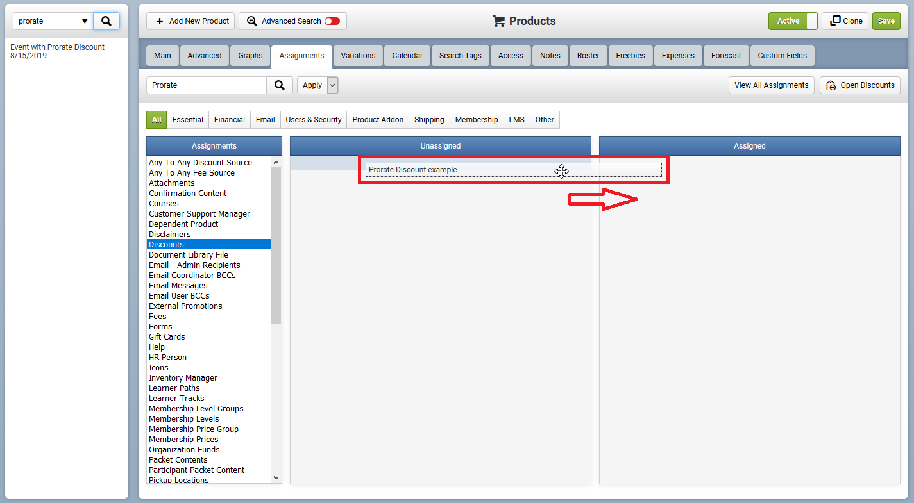Click View All Assignments
This screenshot has height=503, width=914.
coord(771,85)
